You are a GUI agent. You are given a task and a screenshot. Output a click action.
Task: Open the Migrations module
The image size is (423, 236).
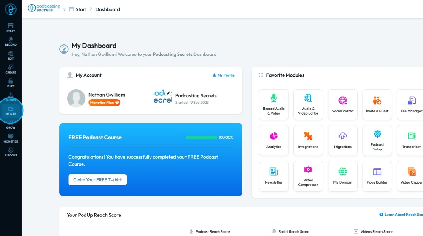coord(343,140)
